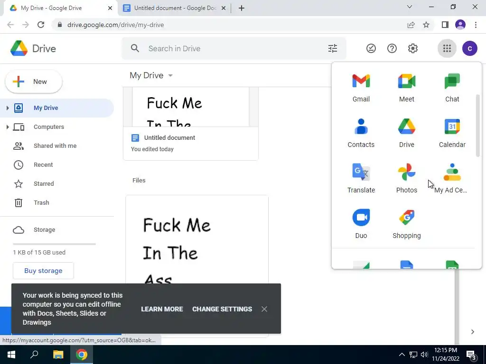Open Contacts from the apps grid

click(361, 133)
